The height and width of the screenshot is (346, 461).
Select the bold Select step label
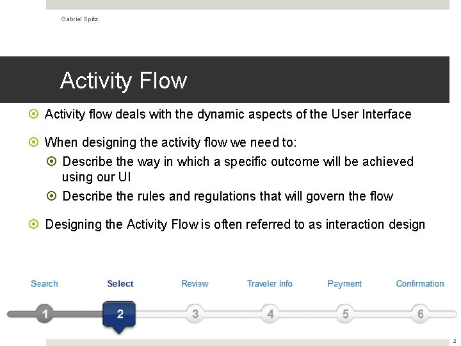pyautogui.click(x=120, y=284)
